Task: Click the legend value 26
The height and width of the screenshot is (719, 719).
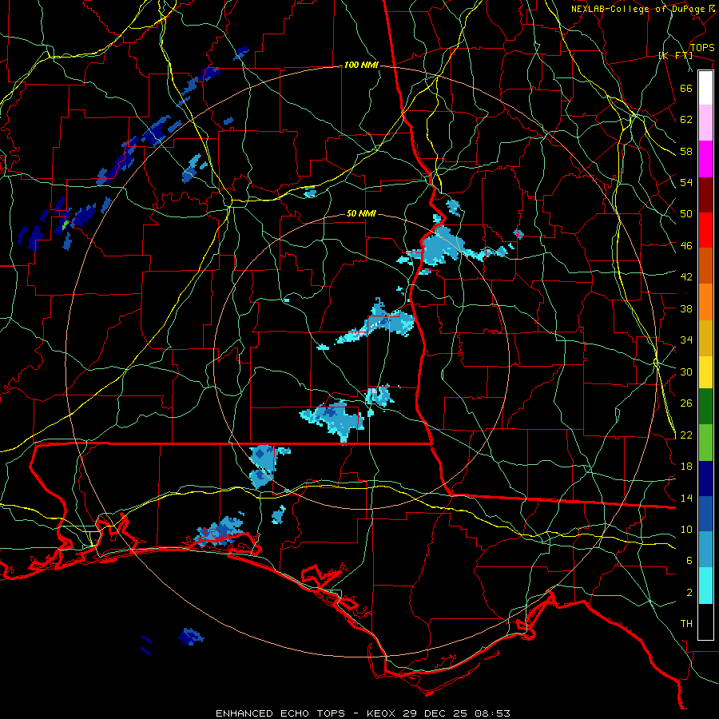Action: point(686,403)
